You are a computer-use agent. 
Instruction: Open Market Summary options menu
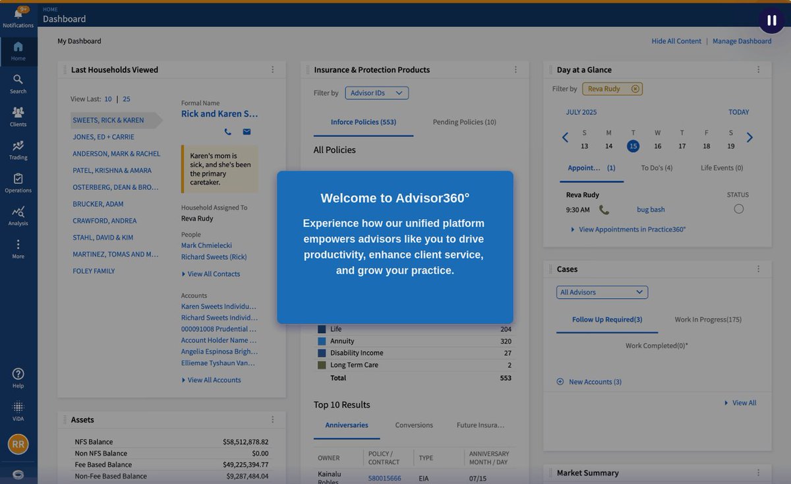tap(758, 473)
